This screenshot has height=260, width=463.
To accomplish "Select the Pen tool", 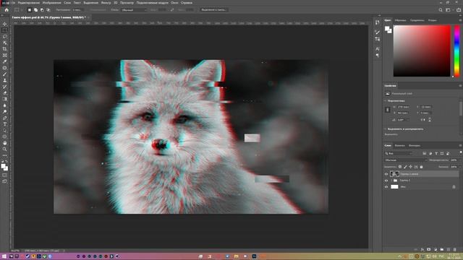I will [5, 118].
